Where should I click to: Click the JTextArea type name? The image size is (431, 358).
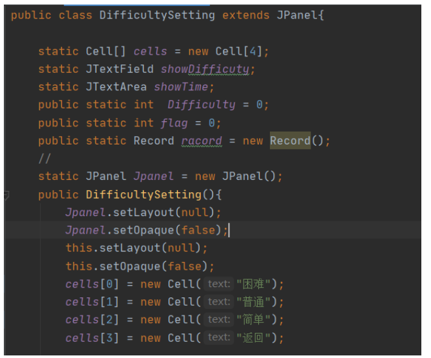point(116,87)
